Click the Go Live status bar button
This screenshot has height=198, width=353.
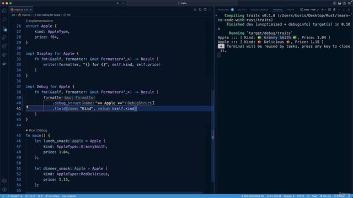click(325, 196)
